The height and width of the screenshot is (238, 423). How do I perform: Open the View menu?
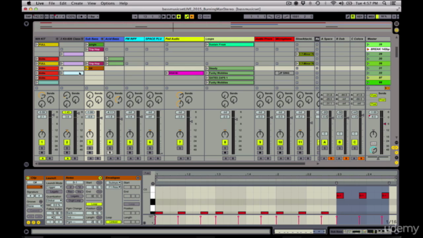(92, 3)
